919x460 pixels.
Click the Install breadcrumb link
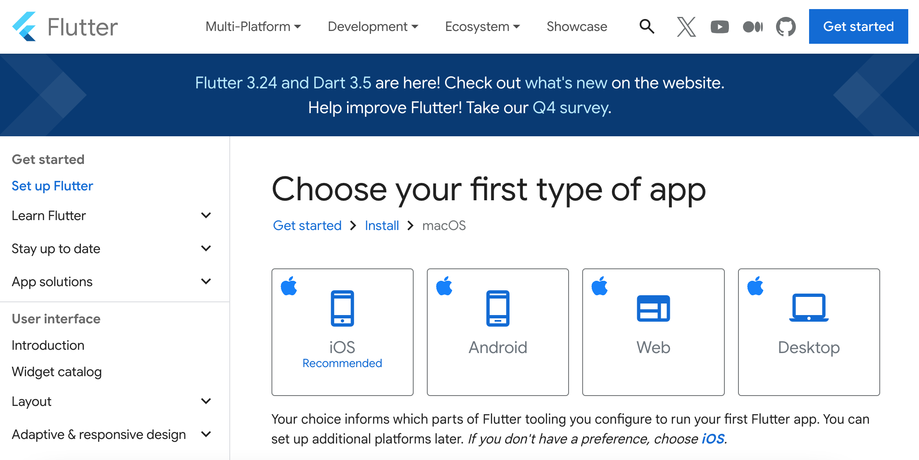coord(382,225)
